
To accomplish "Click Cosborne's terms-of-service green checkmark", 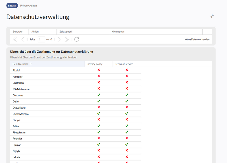I will (x=127, y=95).
